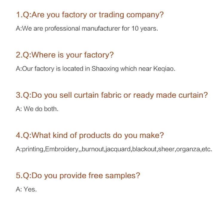Click the word 'Keqiao' in the answer
Viewport: 224px width, 213px height.
(164, 69)
